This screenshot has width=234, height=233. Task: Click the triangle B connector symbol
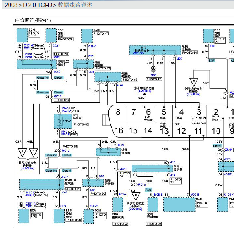pyautogui.click(x=136, y=196)
